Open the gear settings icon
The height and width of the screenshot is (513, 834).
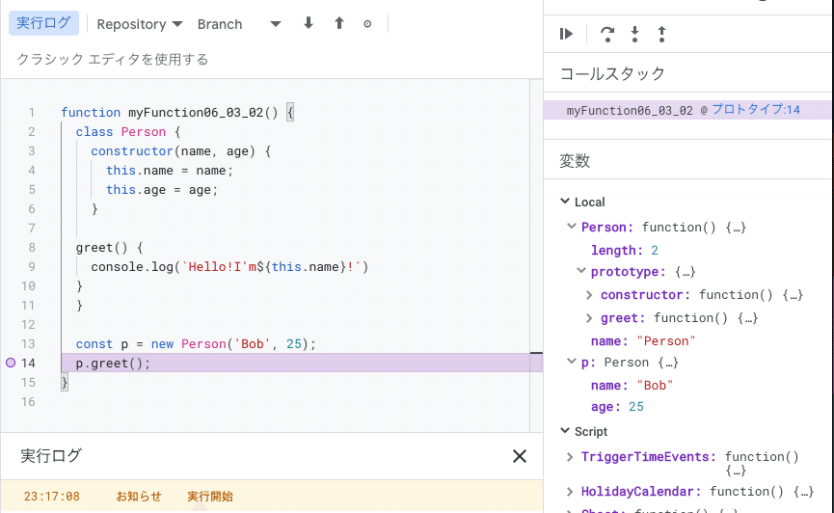[367, 24]
